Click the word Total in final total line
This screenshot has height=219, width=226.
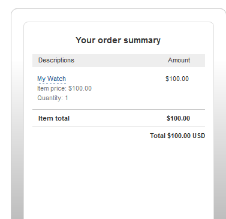point(158,136)
